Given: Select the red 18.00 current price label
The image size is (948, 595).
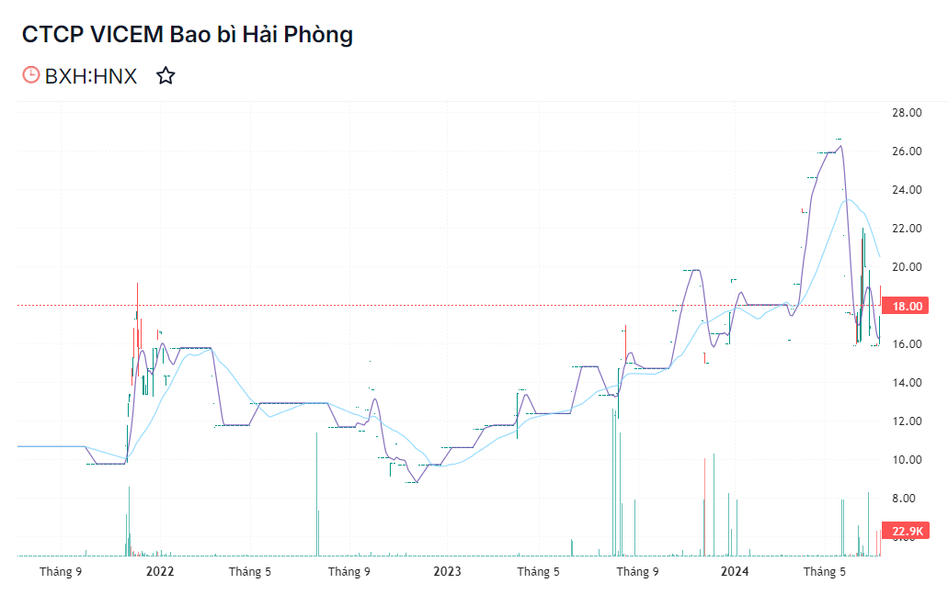Looking at the screenshot, I should click(906, 306).
